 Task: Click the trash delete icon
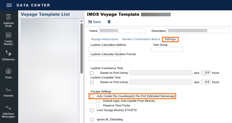pos(109,22)
